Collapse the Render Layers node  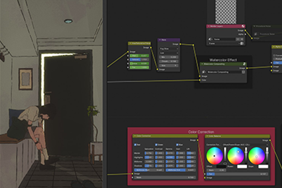(209, 26)
